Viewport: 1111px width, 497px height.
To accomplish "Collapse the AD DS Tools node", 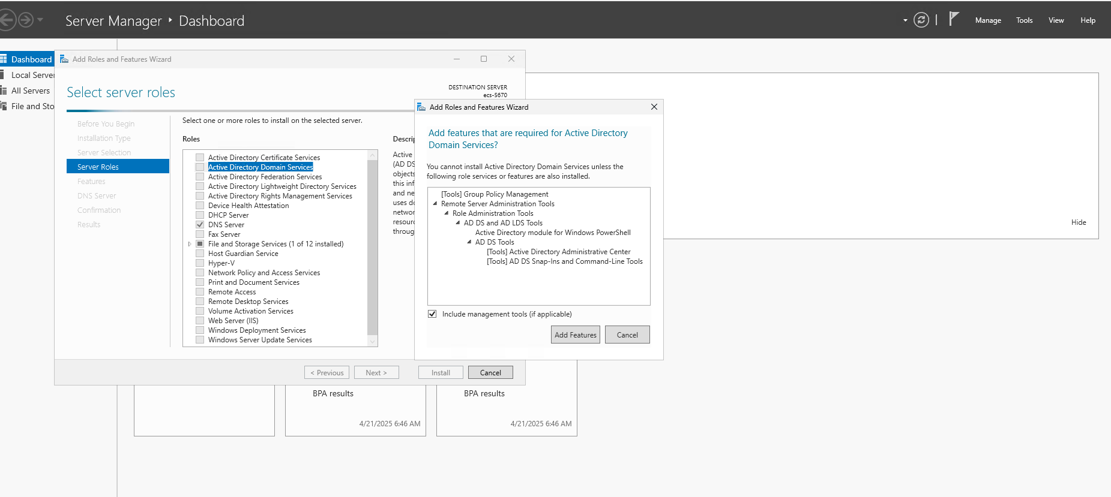I will [x=469, y=242].
